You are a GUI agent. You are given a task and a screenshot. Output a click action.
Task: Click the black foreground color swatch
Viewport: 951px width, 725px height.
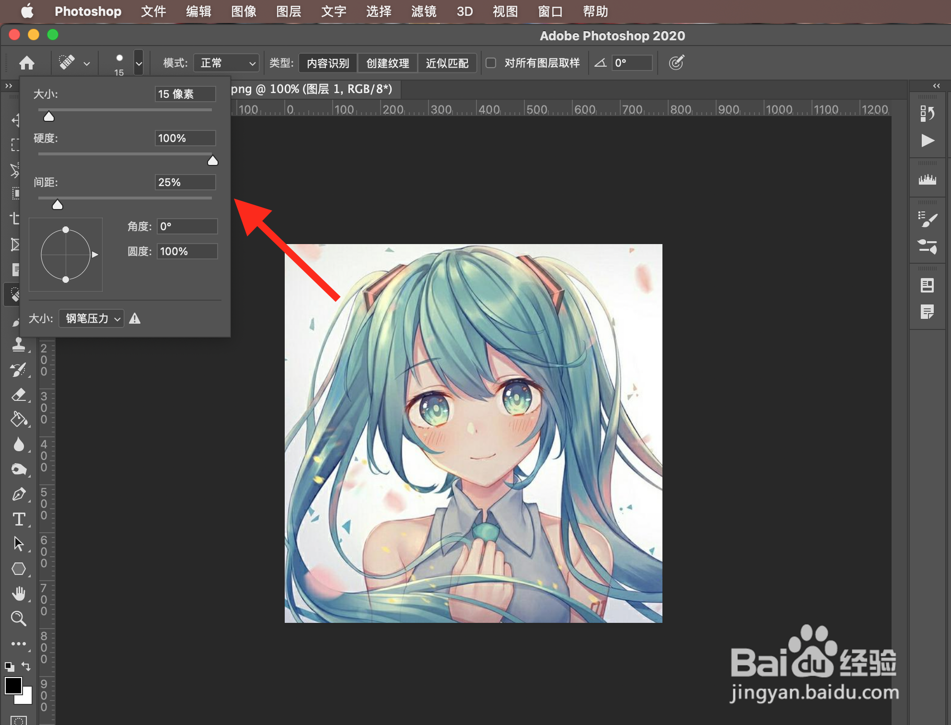tap(13, 686)
